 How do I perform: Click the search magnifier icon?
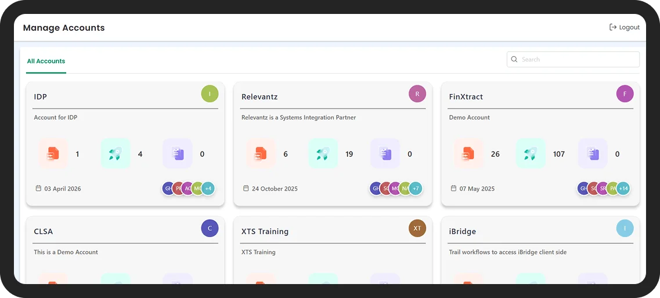tap(514, 59)
